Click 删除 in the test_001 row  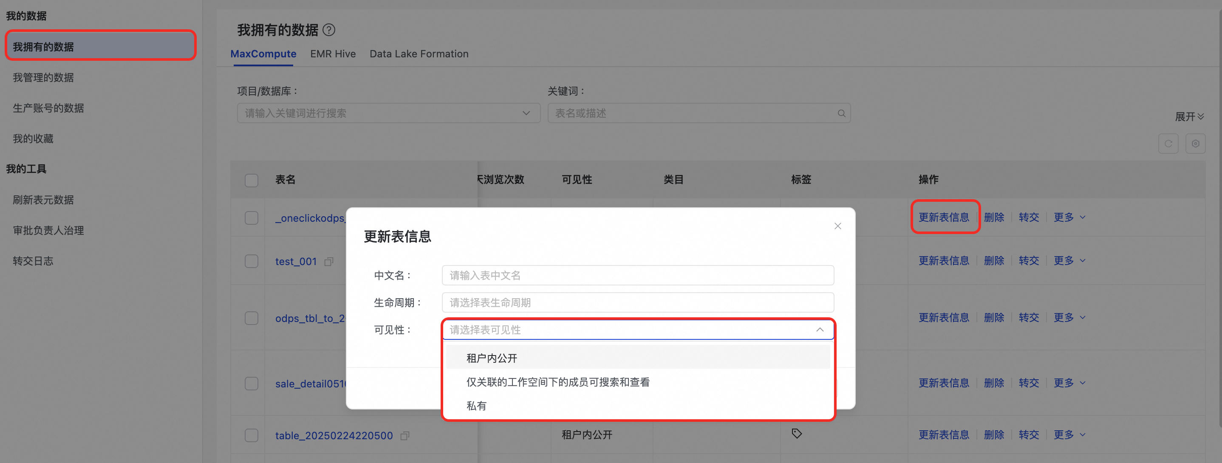tap(994, 260)
